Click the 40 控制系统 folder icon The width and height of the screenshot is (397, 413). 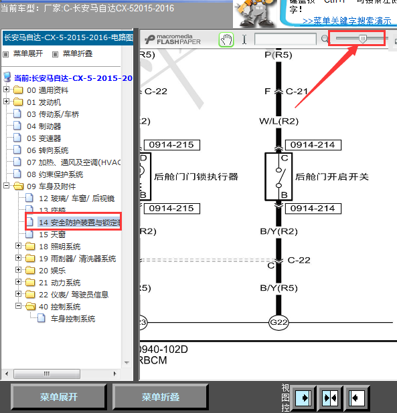tap(30, 306)
